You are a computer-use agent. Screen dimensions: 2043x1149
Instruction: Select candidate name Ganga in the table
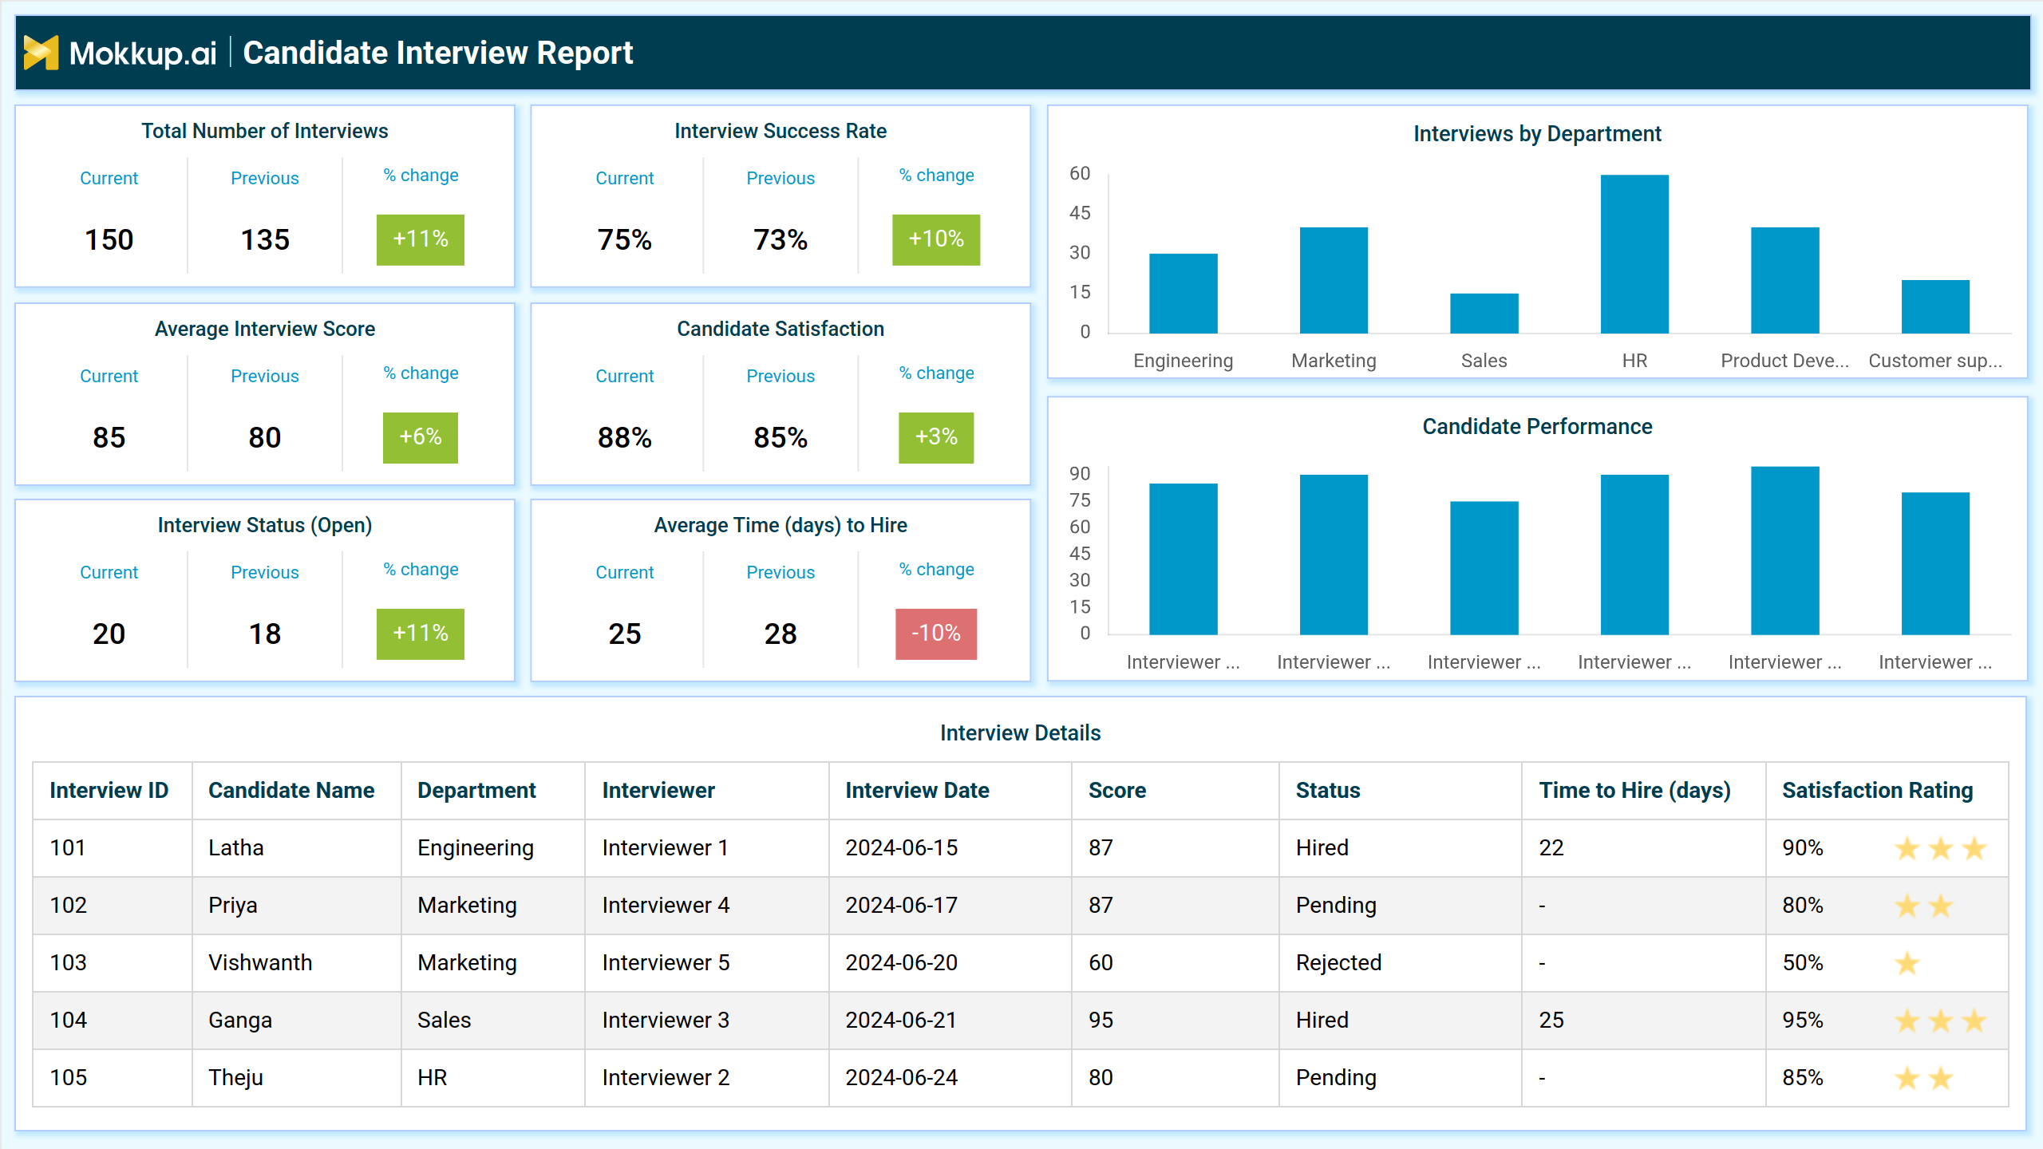[240, 1020]
